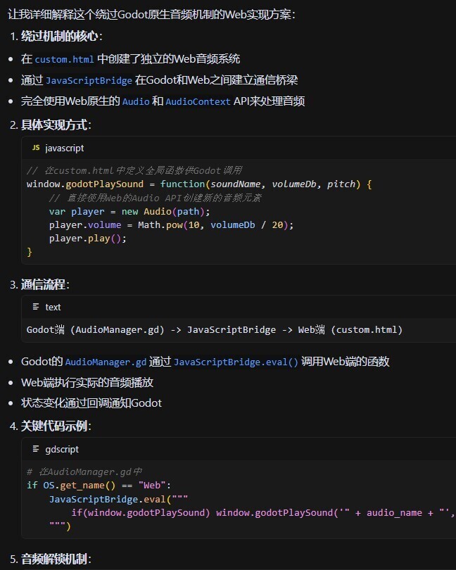This screenshot has width=456, height=570.
Task: Click the code line 'if(window.godotPlaySound) window.godotPlaySound'
Action: click(262, 512)
